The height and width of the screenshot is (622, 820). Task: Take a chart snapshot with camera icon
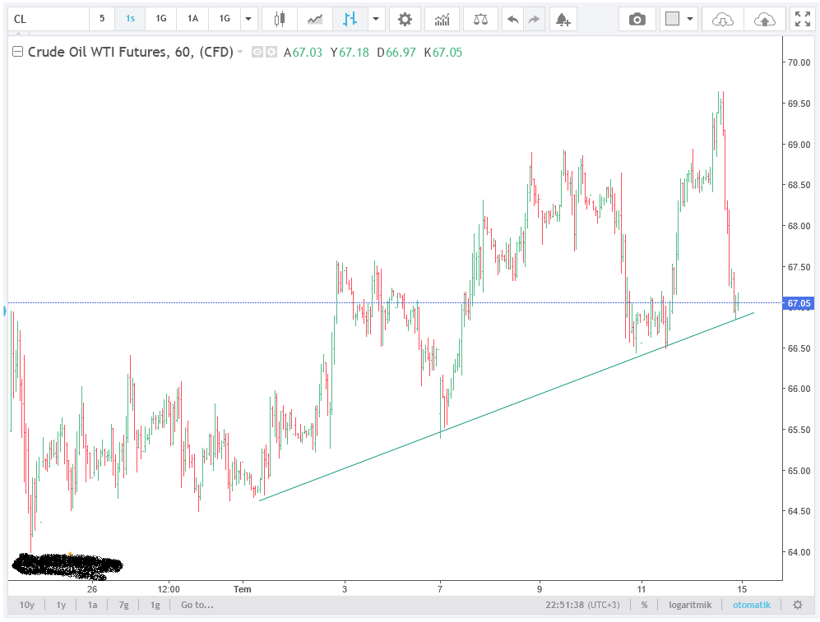(x=637, y=19)
